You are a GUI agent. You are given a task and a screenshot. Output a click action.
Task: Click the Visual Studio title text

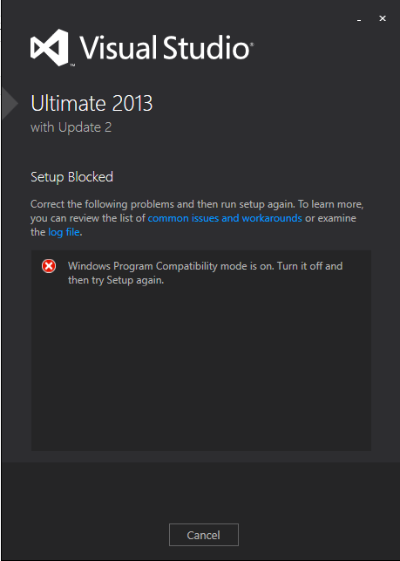click(x=164, y=48)
